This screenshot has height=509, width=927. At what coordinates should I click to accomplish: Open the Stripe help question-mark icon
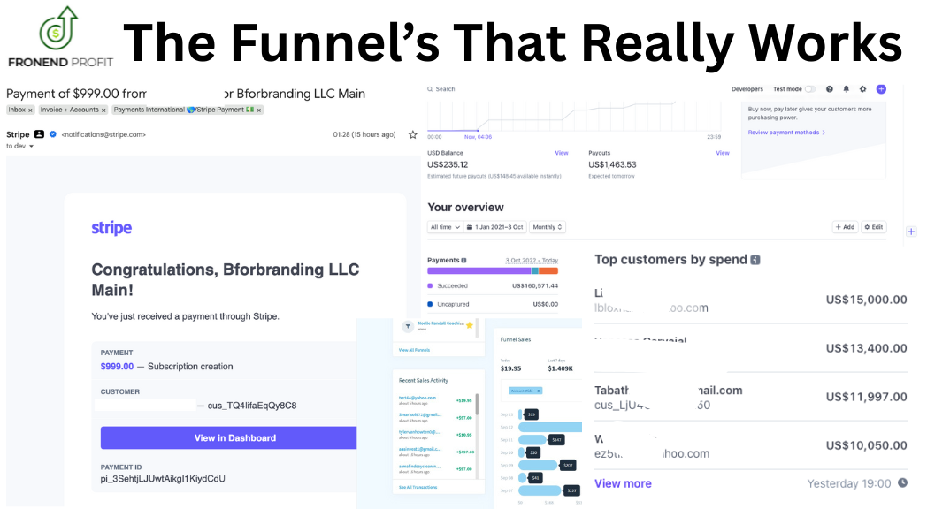coord(830,89)
